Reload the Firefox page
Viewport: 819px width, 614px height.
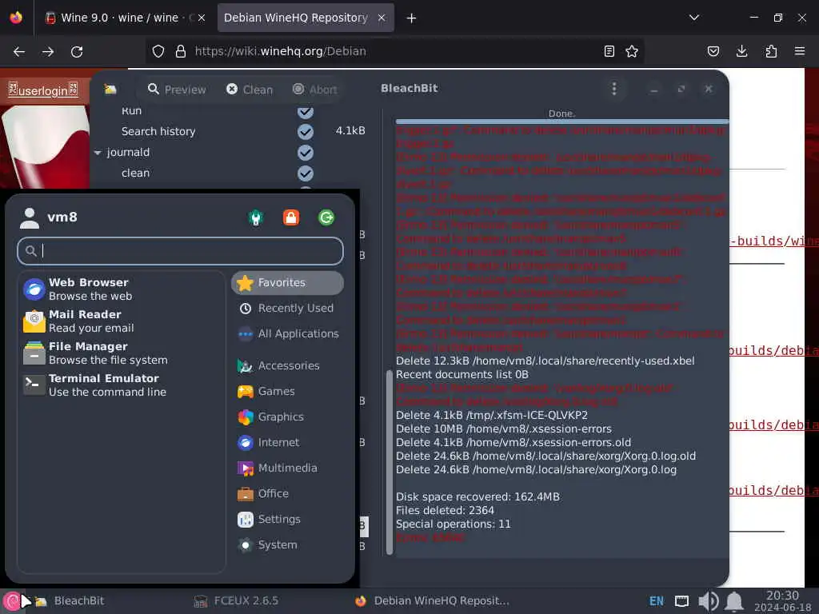point(77,52)
